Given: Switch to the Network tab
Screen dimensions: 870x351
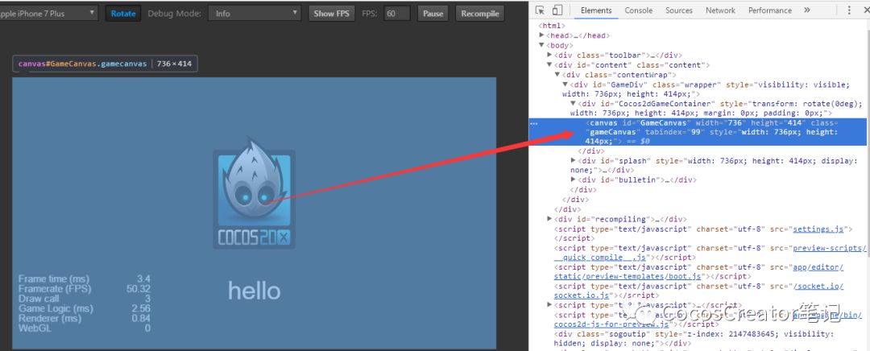Looking at the screenshot, I should 719,10.
